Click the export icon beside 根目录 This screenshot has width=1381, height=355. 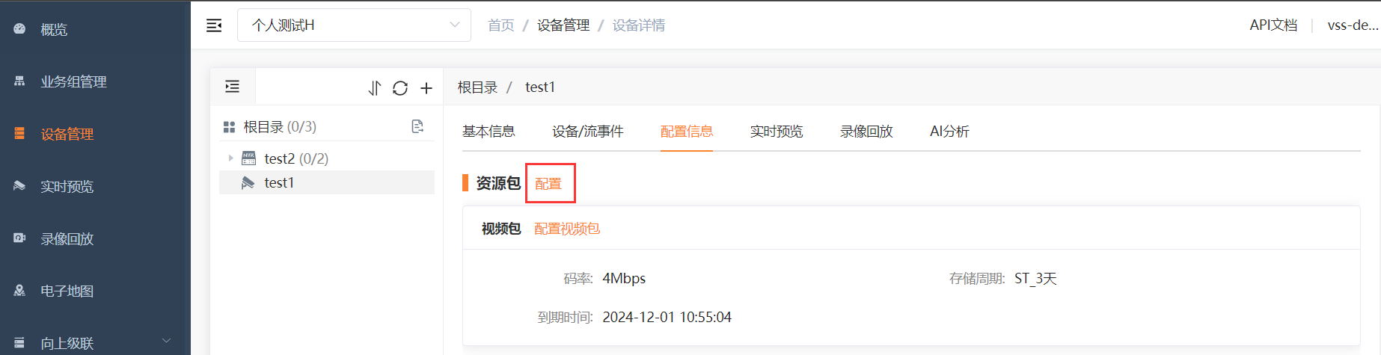pyautogui.click(x=417, y=126)
